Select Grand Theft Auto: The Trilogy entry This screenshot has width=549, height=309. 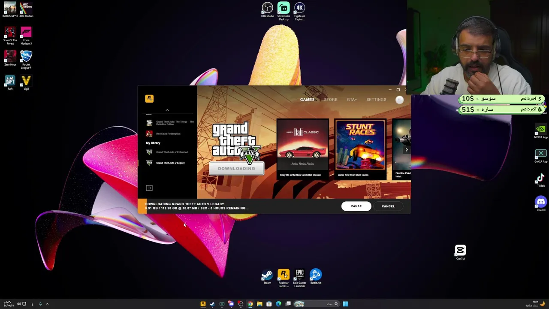pos(170,123)
